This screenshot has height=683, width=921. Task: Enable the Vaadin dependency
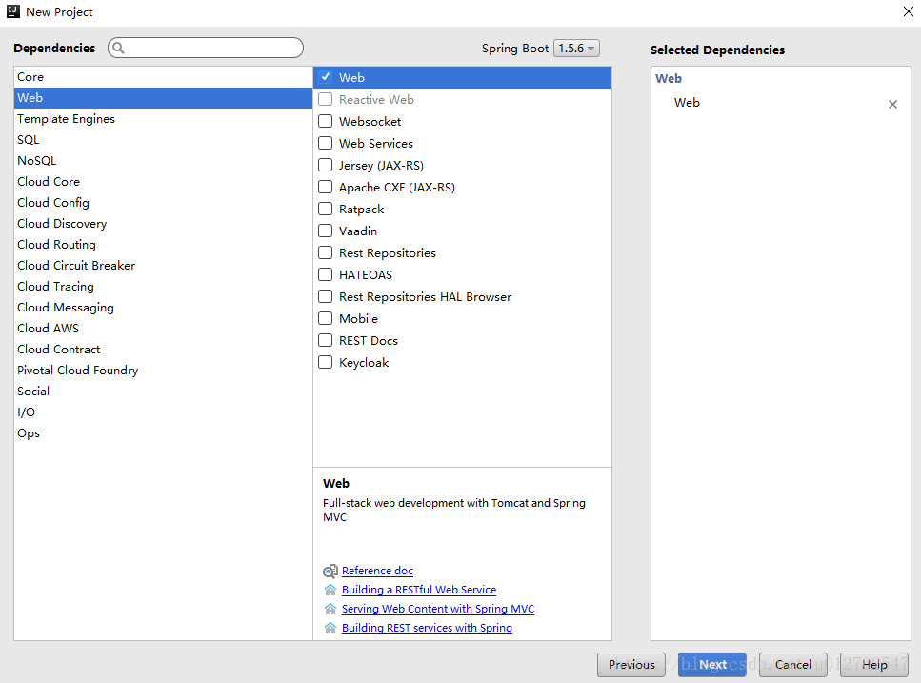point(326,231)
